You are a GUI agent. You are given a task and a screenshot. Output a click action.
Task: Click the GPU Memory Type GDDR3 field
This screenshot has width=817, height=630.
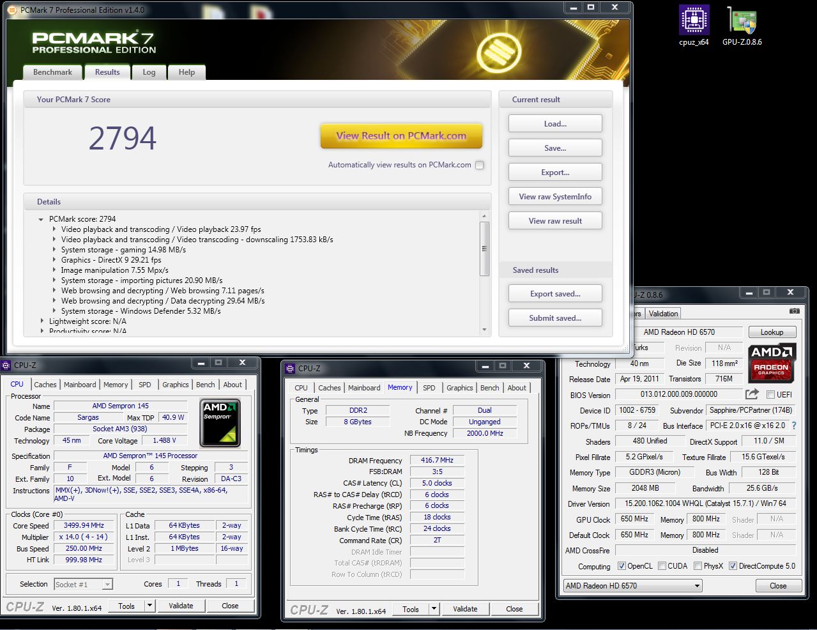pos(655,472)
